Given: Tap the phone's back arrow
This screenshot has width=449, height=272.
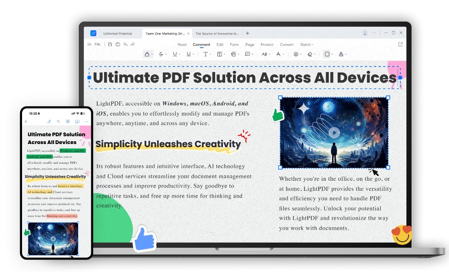Looking at the screenshot, I should (x=26, y=122).
